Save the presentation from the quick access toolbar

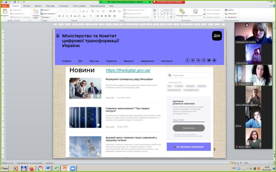click(x=6, y=2)
